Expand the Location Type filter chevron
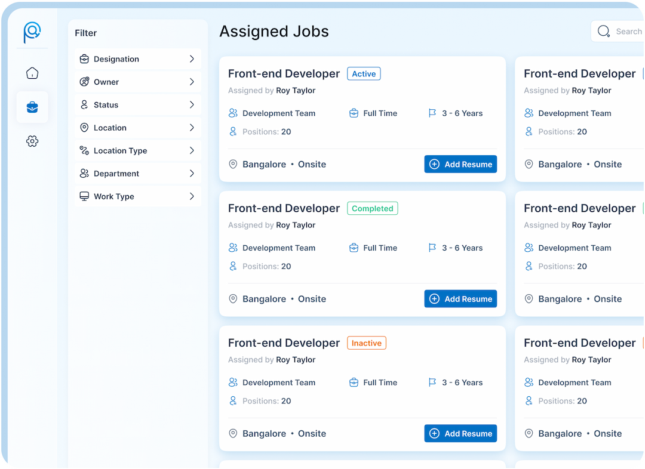Viewport: 645px width, 469px height. pos(192,150)
